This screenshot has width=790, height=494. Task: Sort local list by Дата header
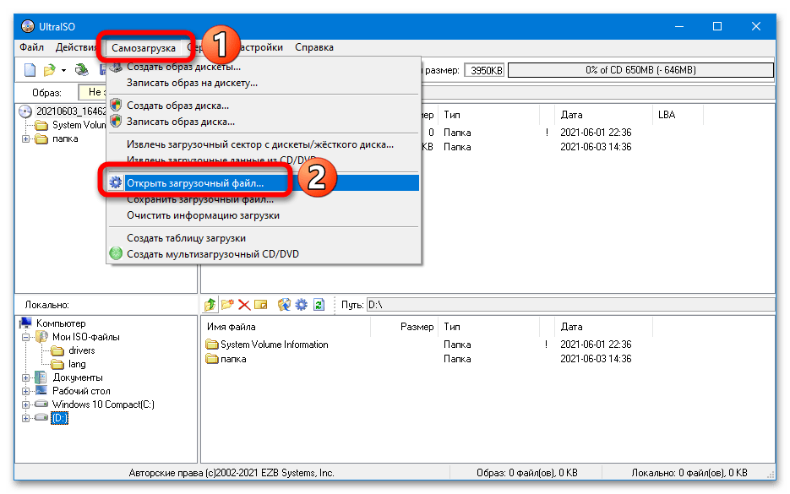pos(603,327)
